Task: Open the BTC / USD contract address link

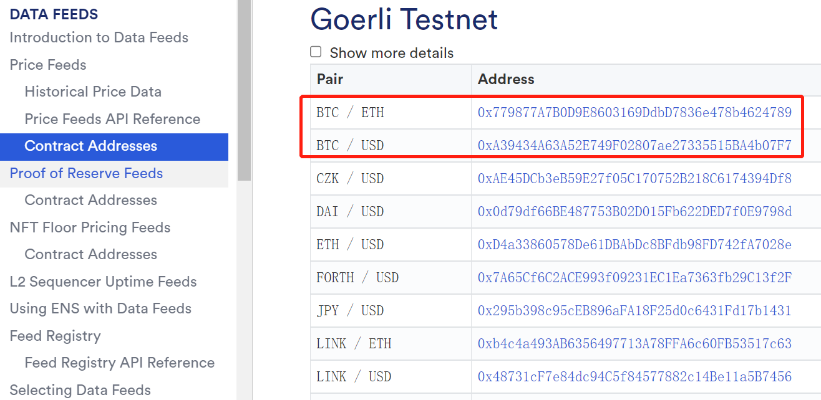Action: (634, 146)
